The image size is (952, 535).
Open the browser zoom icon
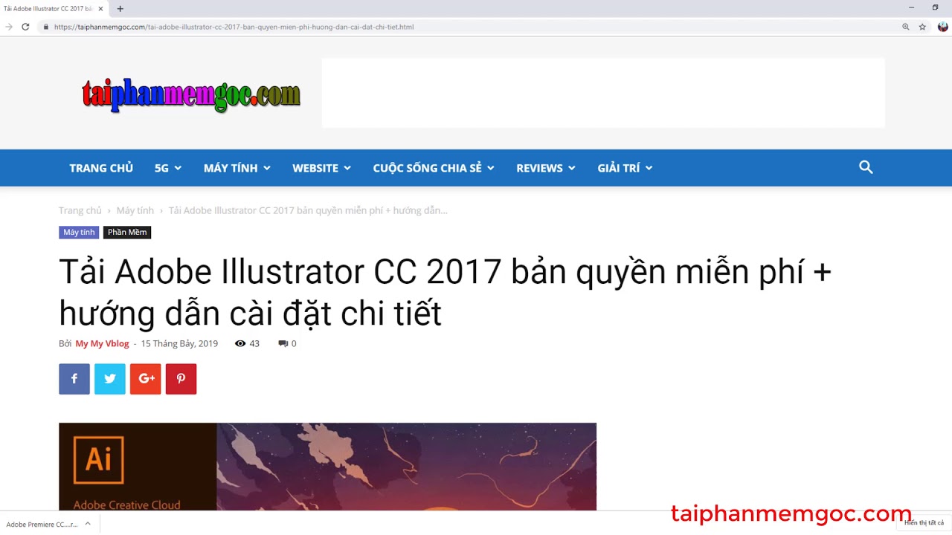905,27
